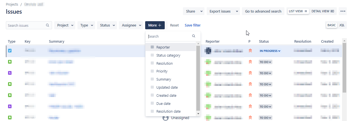Open the Project filter dropdown
The image size is (351, 121).
(65, 25)
